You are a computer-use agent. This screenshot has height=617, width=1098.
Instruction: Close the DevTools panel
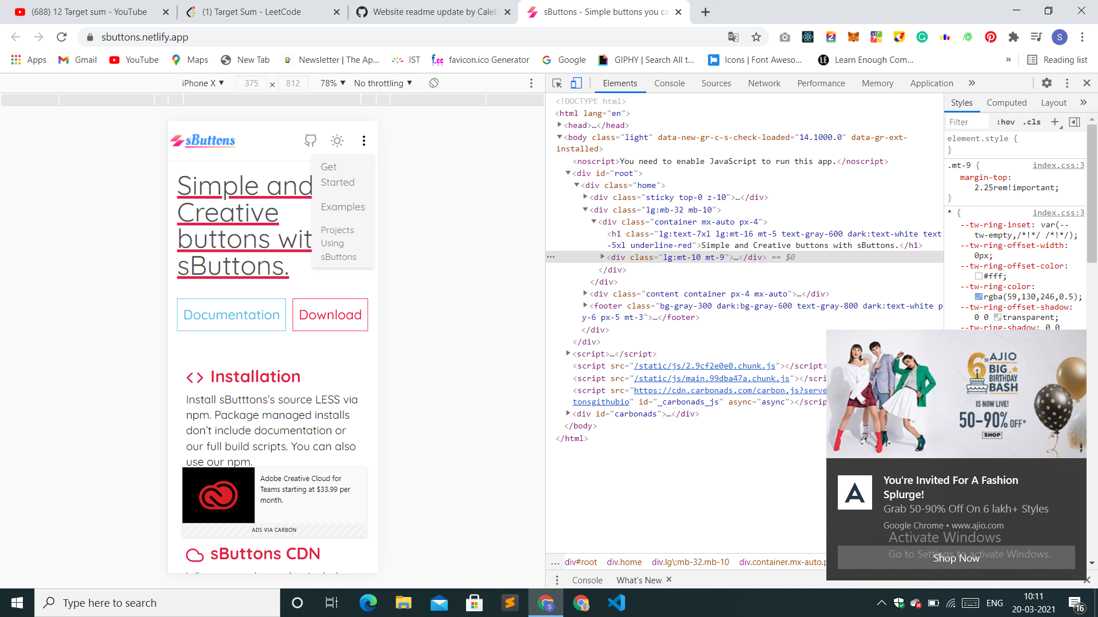click(1087, 83)
